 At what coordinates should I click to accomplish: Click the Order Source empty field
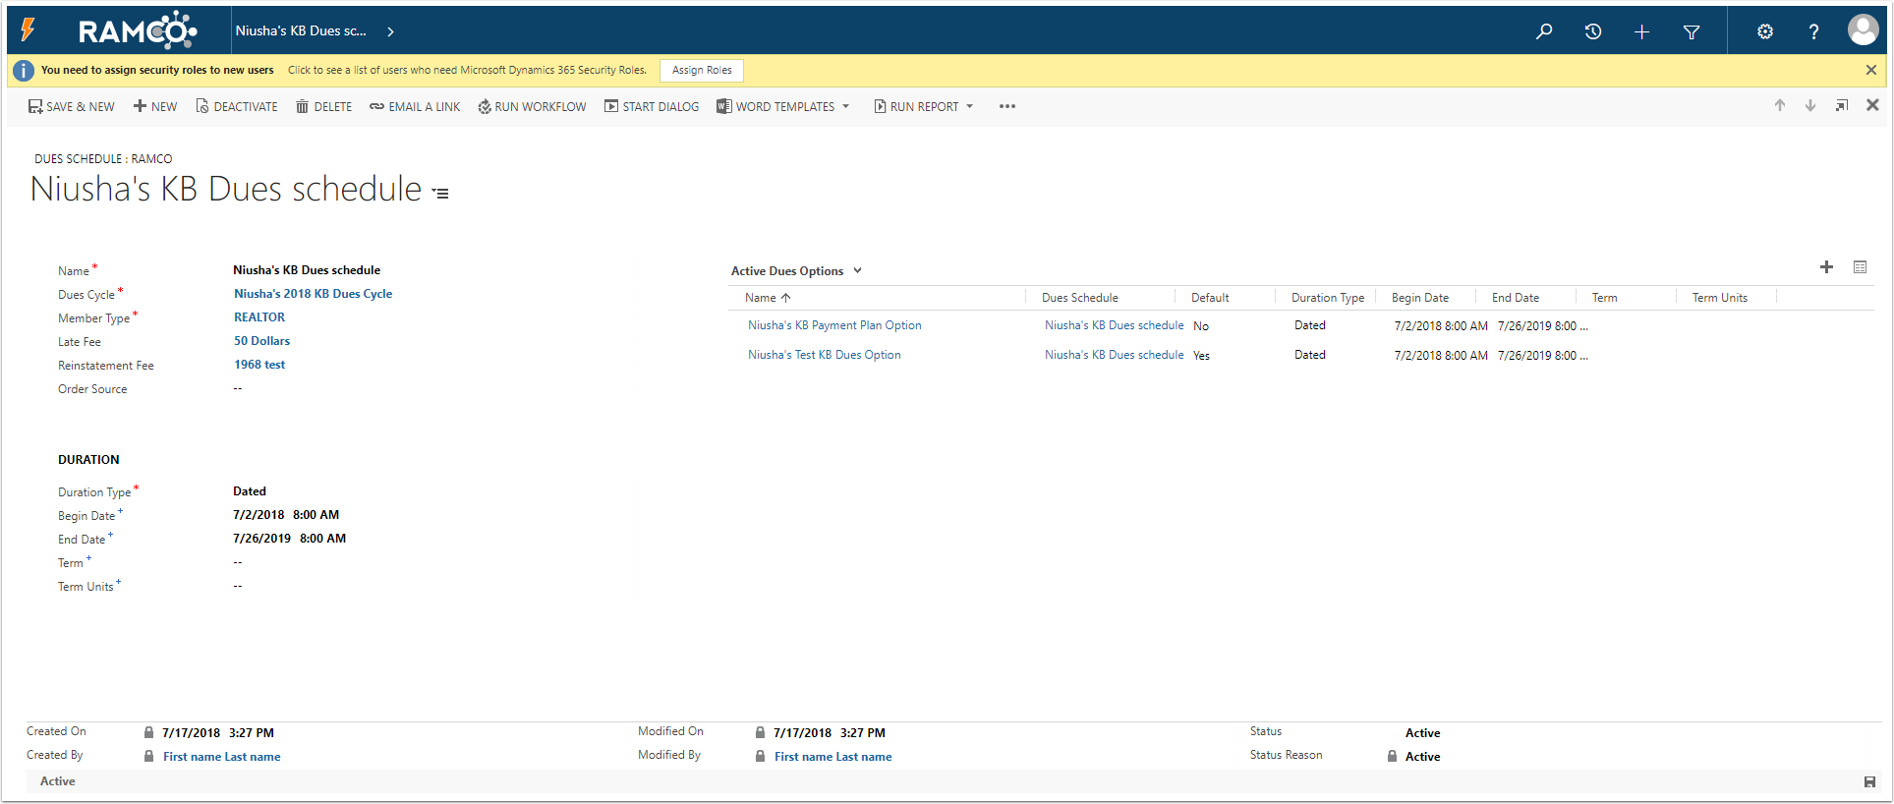pos(238,388)
